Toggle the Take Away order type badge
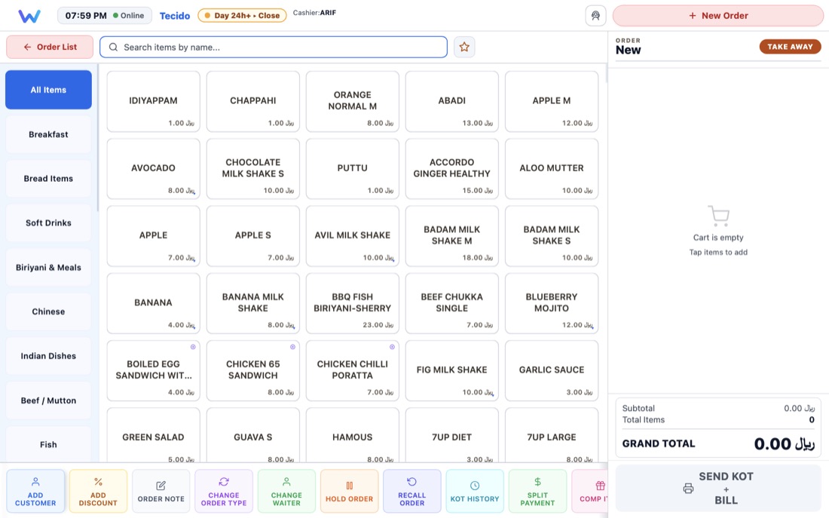829x518 pixels. 790,47
